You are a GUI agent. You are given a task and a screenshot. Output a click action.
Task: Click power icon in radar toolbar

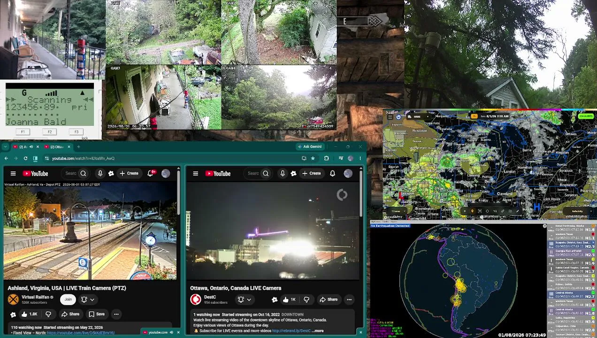398,116
